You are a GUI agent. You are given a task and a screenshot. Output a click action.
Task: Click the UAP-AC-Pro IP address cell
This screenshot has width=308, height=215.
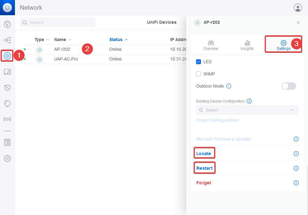click(x=178, y=59)
